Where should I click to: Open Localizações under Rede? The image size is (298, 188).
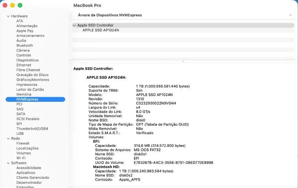point(28,148)
